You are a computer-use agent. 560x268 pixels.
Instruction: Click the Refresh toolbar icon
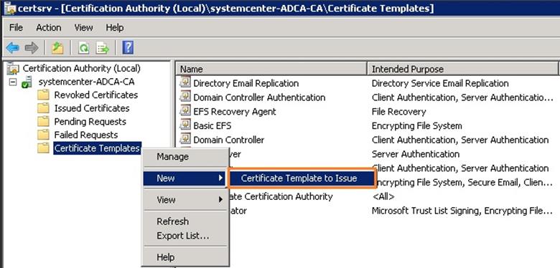click(83, 47)
